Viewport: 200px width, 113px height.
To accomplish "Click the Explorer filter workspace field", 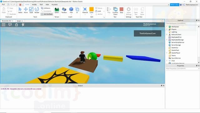I will [182, 23].
